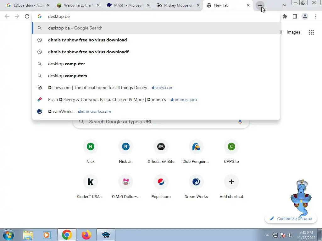Click the Windows Start orb
322x241 pixels.
[8, 235]
